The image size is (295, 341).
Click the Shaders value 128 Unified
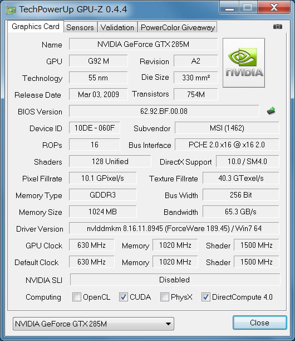(110, 161)
